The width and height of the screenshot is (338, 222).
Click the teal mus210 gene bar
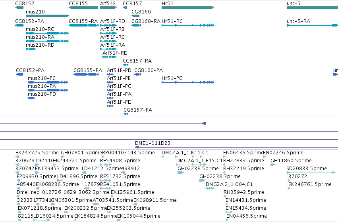(47, 16)
